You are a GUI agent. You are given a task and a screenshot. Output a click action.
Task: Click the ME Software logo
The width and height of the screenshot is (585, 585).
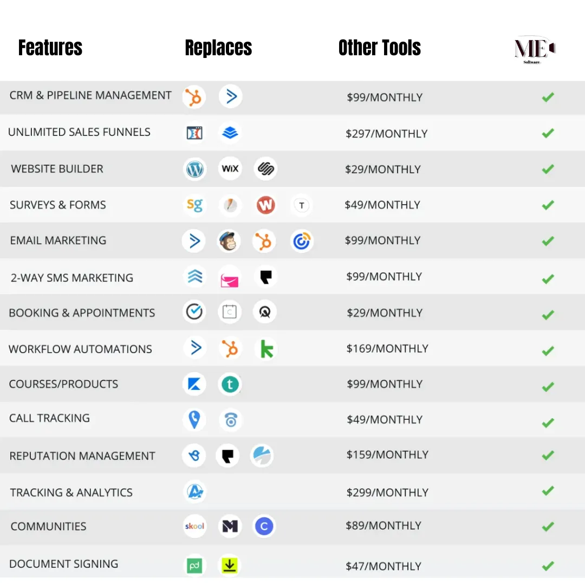[x=534, y=50]
